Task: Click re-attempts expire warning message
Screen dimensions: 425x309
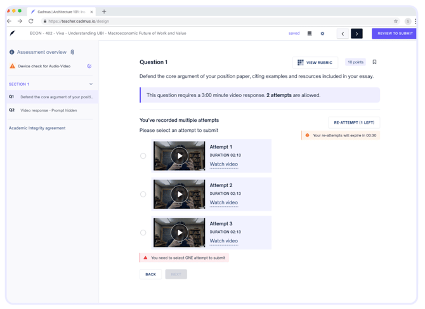Action: (341, 135)
